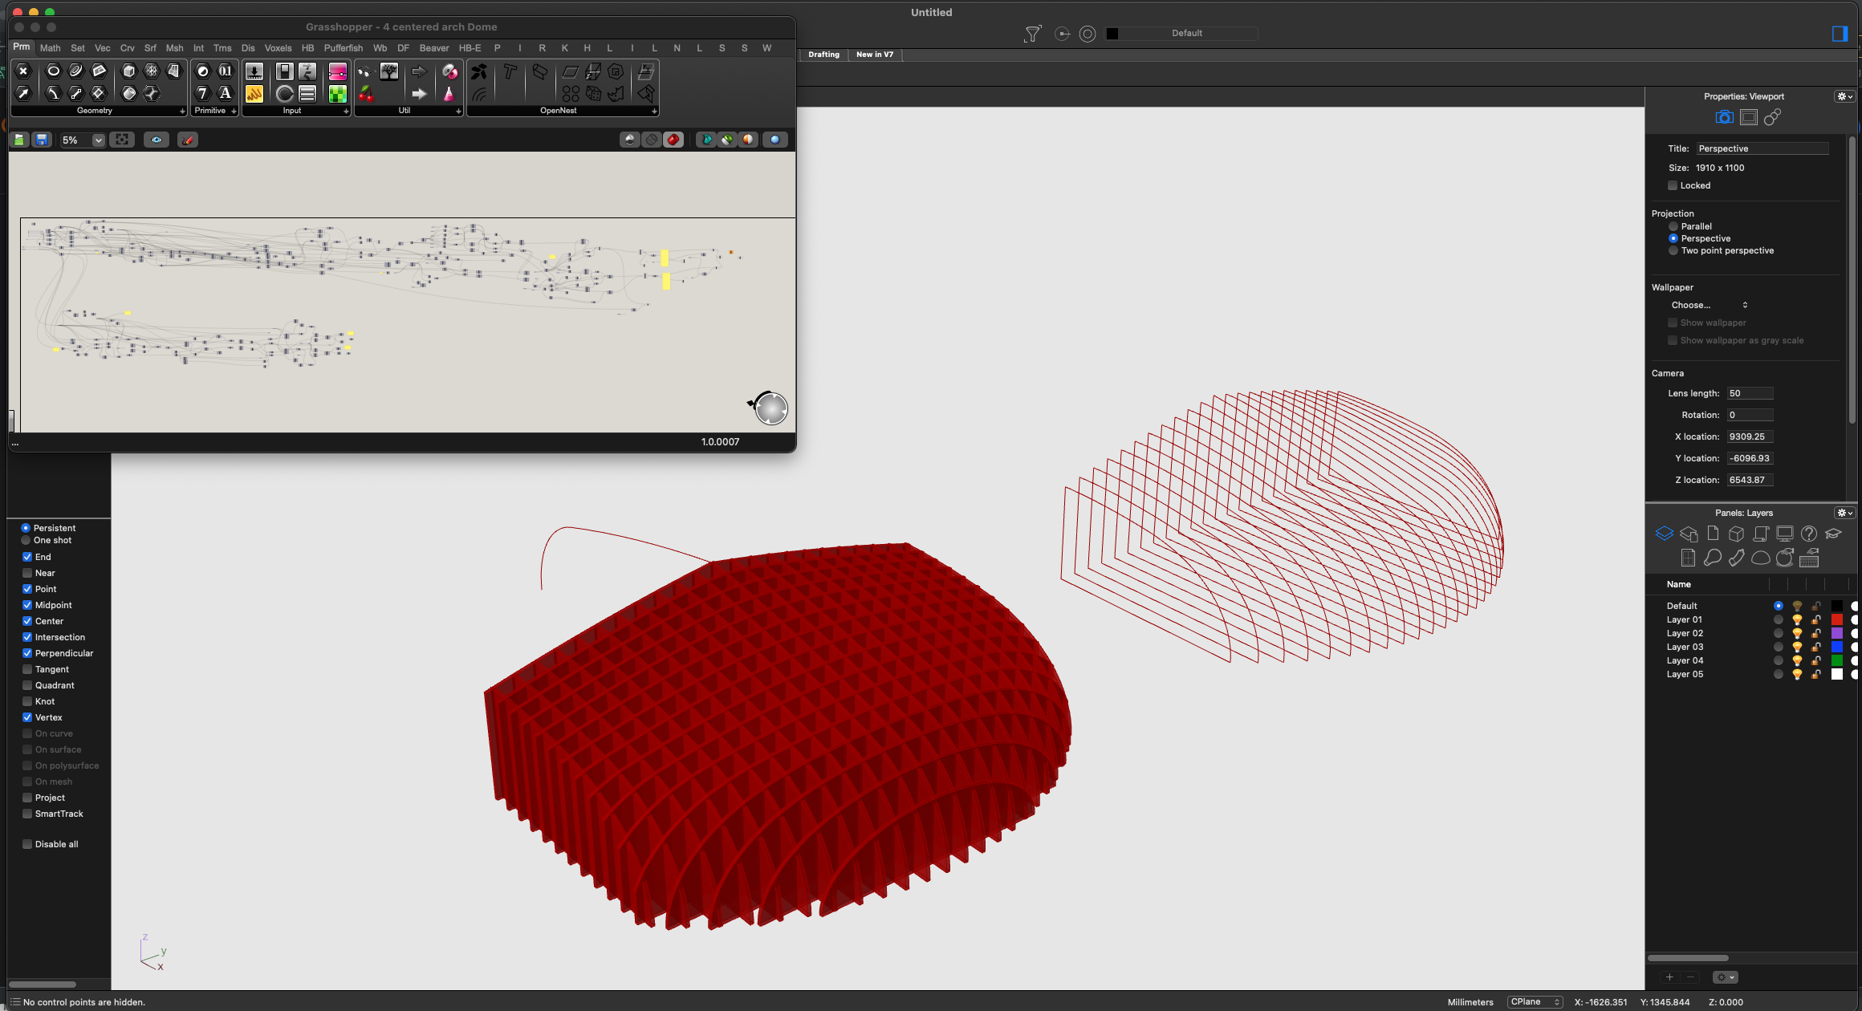Enable the Tangent object snap
Viewport: 1862px width, 1011px height.
click(27, 669)
